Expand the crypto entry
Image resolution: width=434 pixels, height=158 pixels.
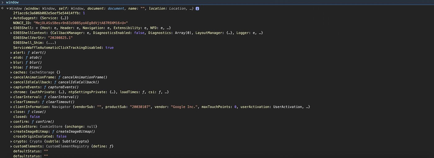[11, 142]
